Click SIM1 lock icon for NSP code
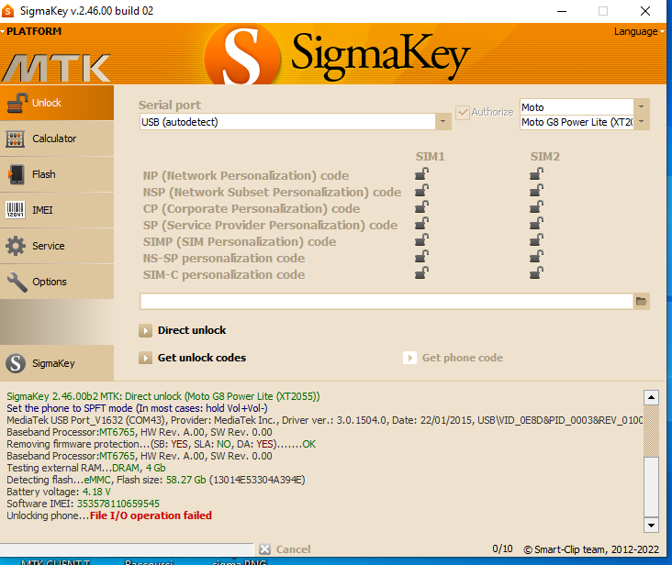Image resolution: width=672 pixels, height=565 pixels. [421, 190]
